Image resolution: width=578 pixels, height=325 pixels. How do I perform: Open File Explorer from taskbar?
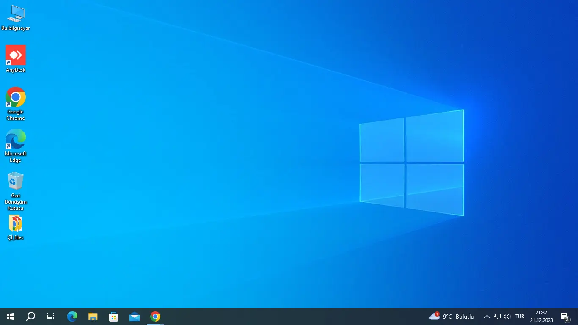pos(93,317)
